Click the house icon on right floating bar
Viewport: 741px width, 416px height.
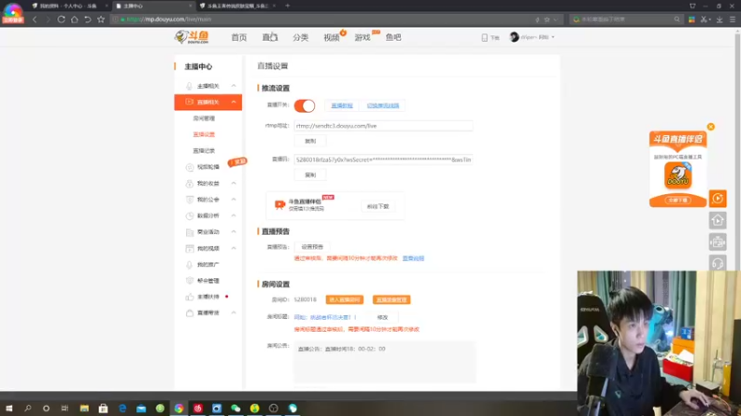pyautogui.click(x=717, y=220)
